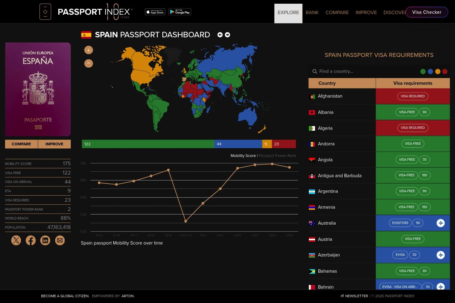455x303 pixels.
Task: Click green 122 visa-free bar segment
Action: [148, 144]
